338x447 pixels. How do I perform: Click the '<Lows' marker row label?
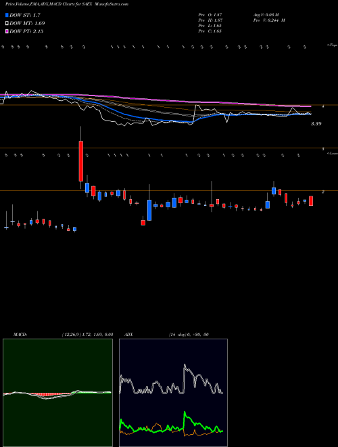pos(332,153)
